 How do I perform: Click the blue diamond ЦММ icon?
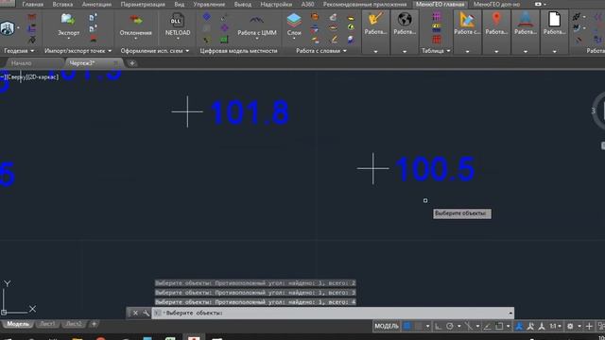(207, 17)
